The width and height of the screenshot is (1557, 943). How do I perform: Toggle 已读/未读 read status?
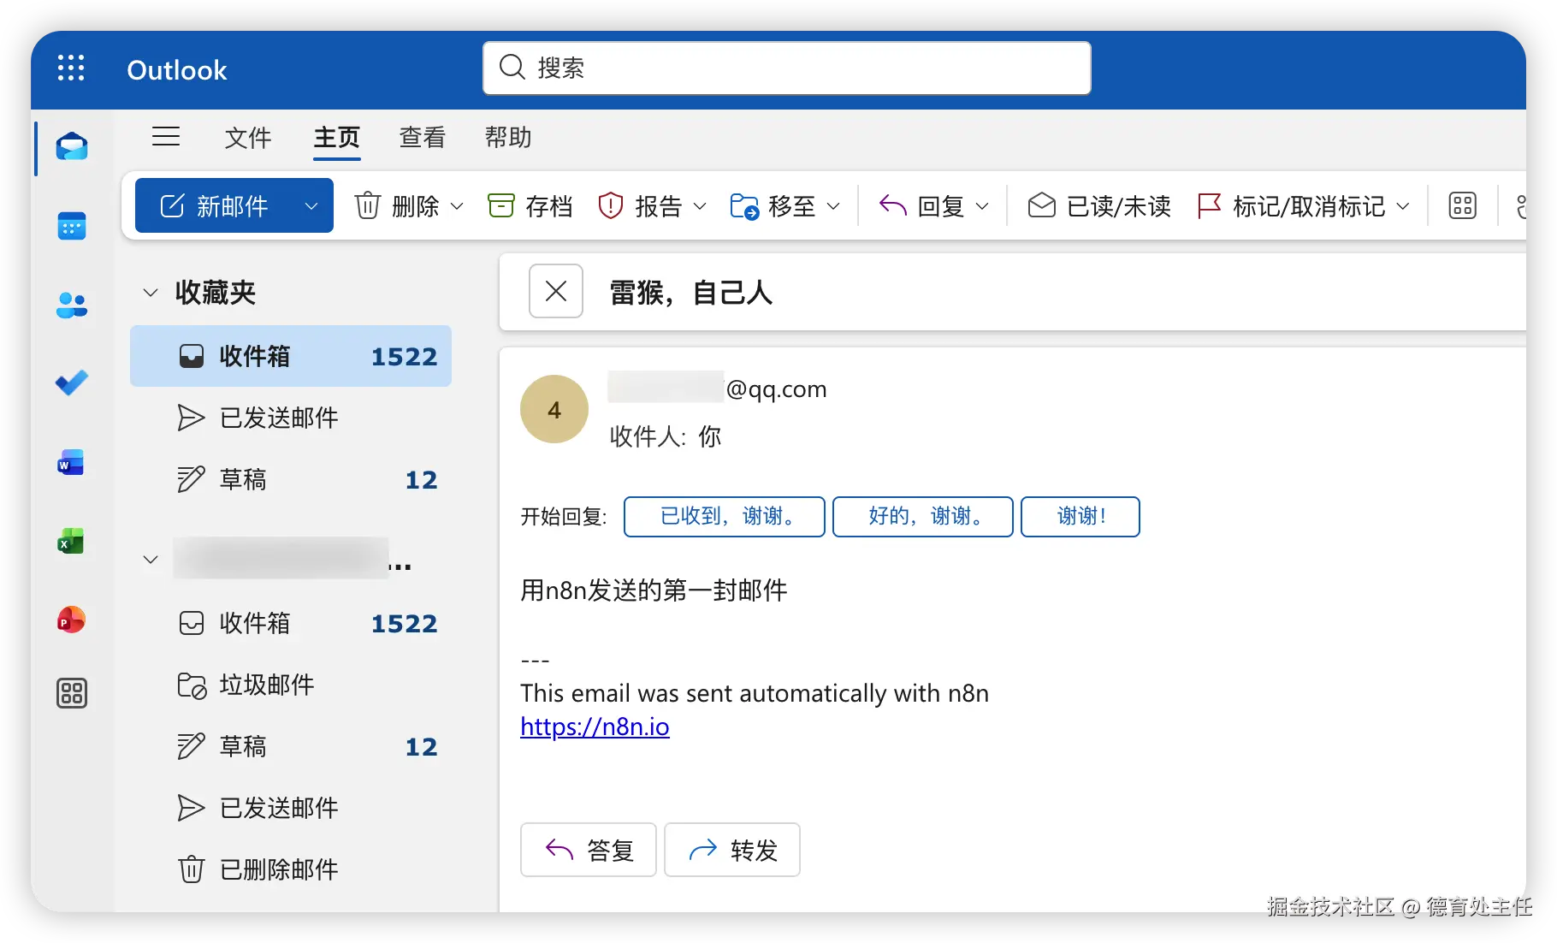(x=1099, y=206)
